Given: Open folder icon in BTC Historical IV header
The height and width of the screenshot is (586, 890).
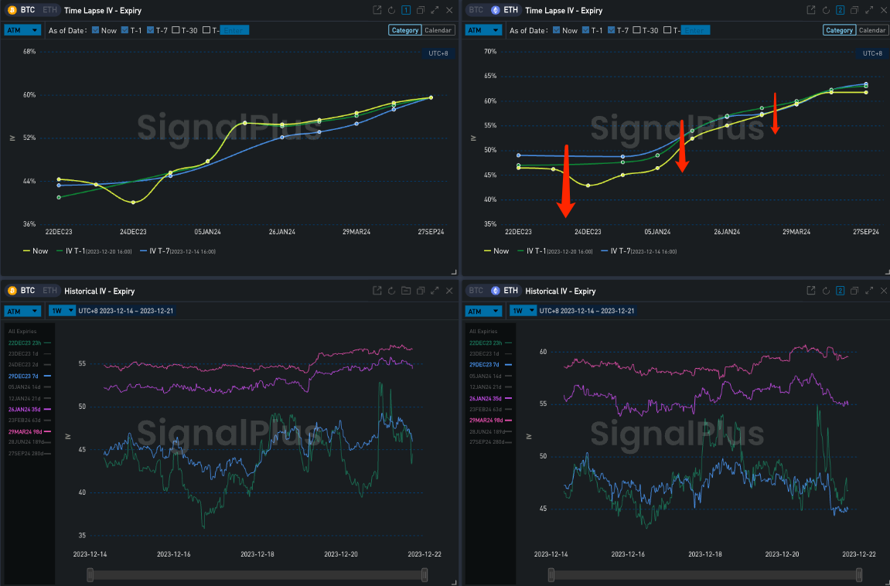Looking at the screenshot, I should (406, 291).
